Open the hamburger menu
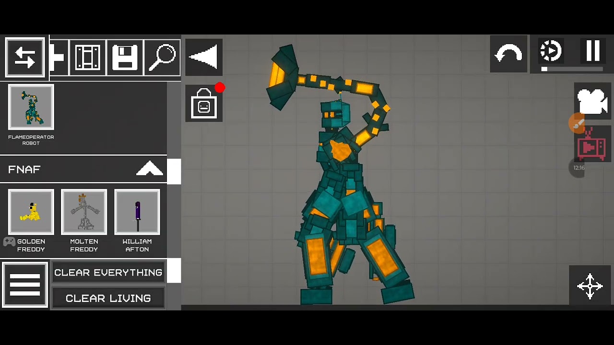Viewport: 614px width, 345px height. point(25,285)
